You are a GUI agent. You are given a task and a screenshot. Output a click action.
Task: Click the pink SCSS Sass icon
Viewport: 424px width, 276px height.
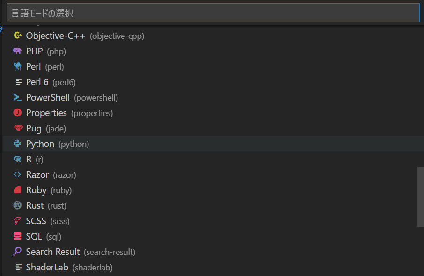click(x=17, y=221)
